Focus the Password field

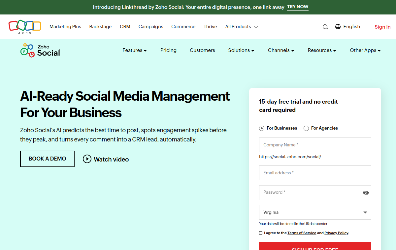[x=315, y=192]
